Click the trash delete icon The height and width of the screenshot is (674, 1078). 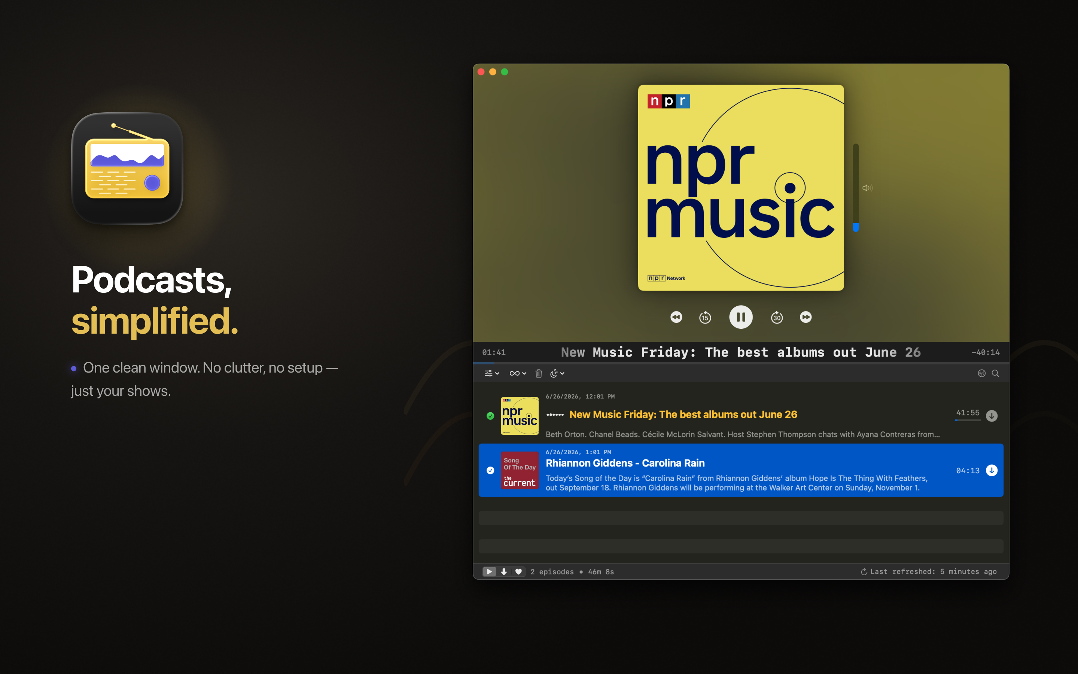tap(539, 374)
